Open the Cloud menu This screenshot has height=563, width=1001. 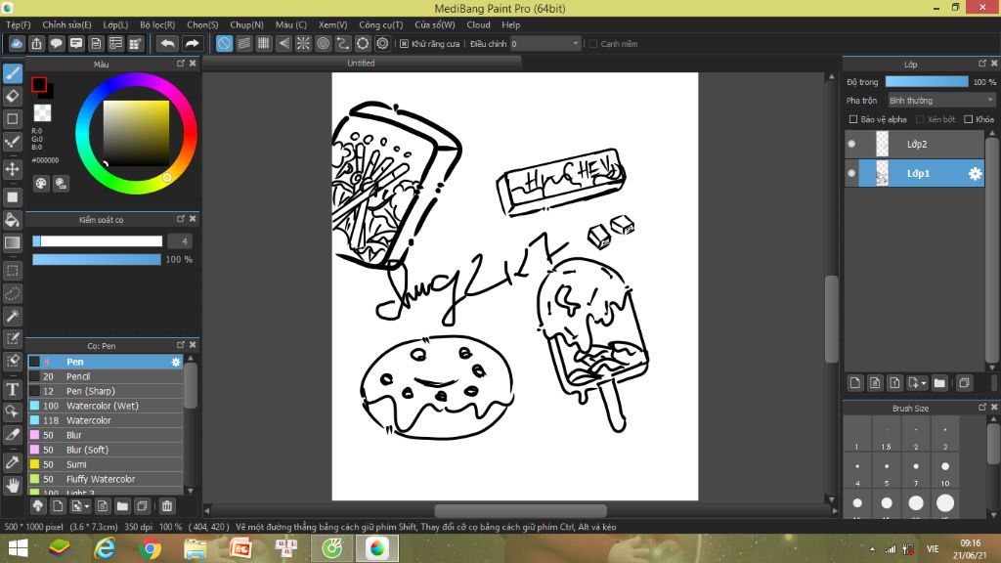click(478, 24)
